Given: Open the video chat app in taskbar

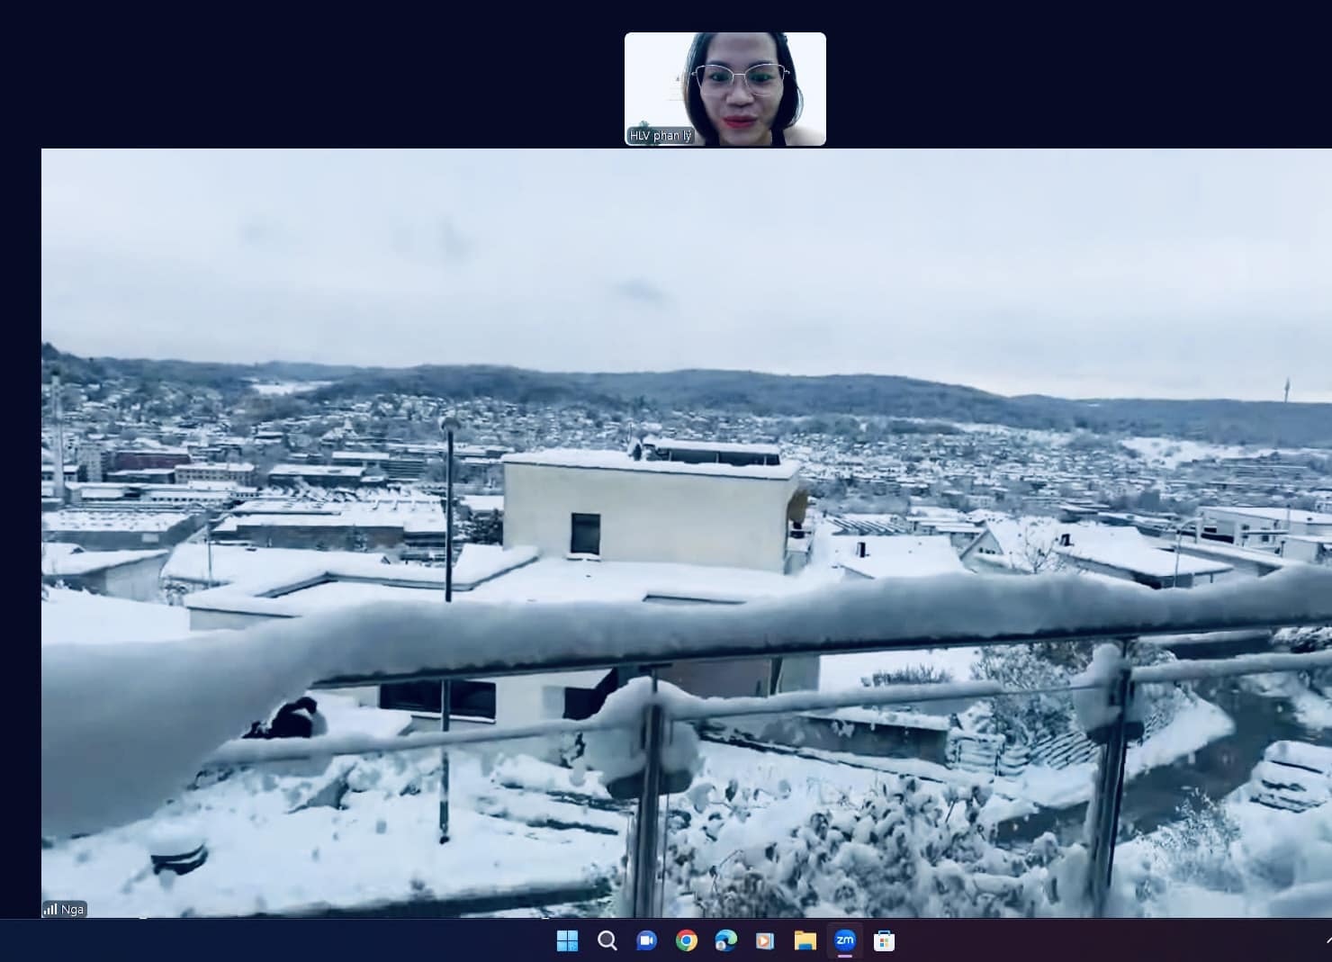Looking at the screenshot, I should (646, 940).
